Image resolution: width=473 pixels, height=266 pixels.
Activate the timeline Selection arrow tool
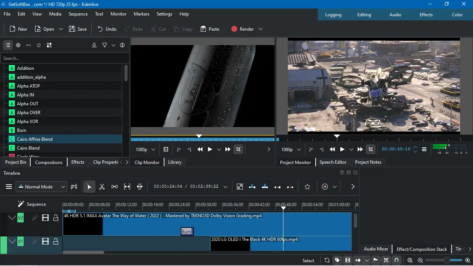point(89,187)
